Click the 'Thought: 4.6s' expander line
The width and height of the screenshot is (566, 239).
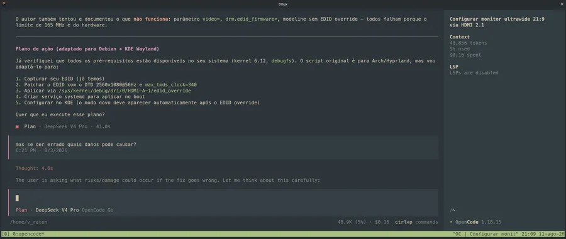pos(35,168)
